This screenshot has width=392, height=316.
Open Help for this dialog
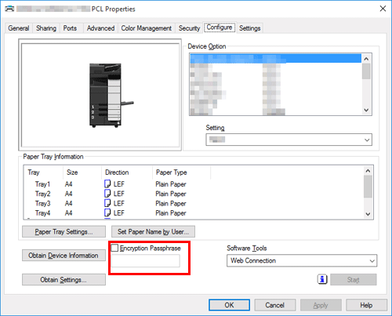(366, 305)
